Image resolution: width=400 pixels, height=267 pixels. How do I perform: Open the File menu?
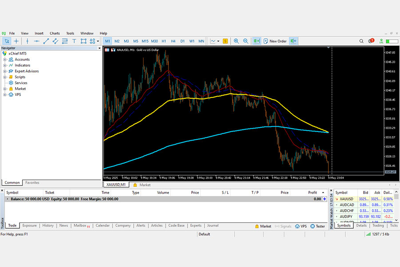pyautogui.click(x=12, y=33)
